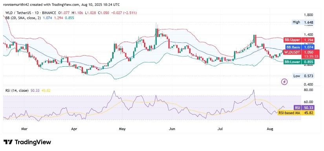Screen dimensions: 324x151
Task: Click the RSI 50.33 value label
Action: (x=304, y=107)
